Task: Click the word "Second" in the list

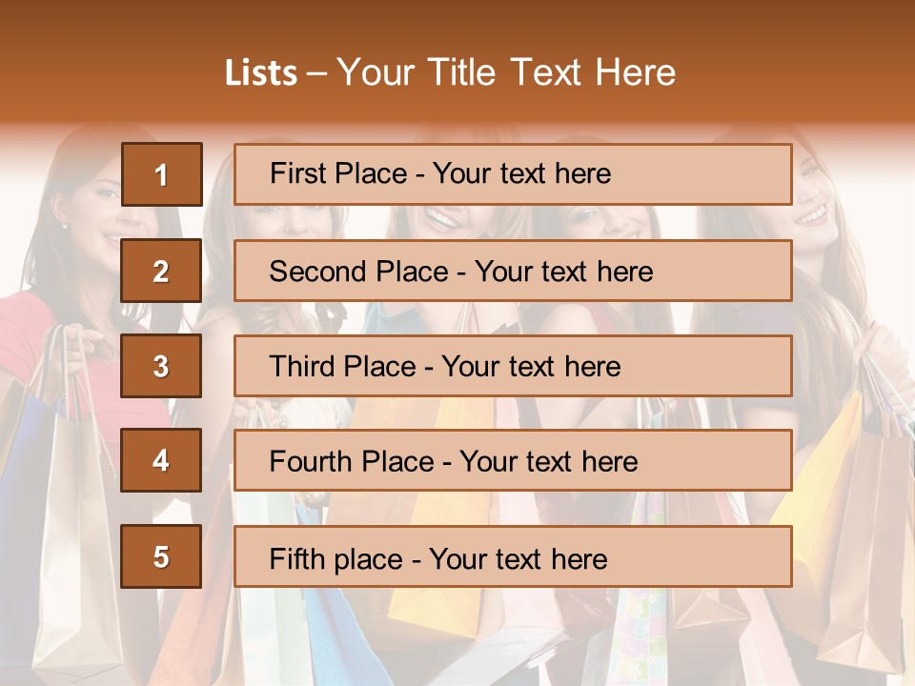Action: tap(318, 272)
